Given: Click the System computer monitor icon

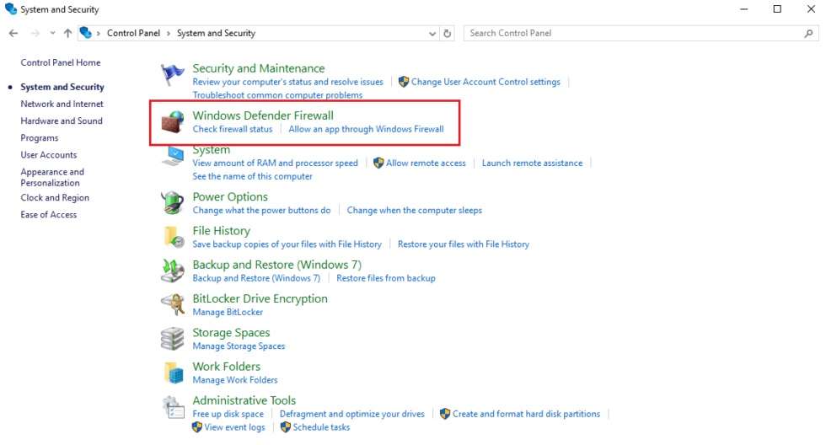Looking at the screenshot, I should point(173,156).
